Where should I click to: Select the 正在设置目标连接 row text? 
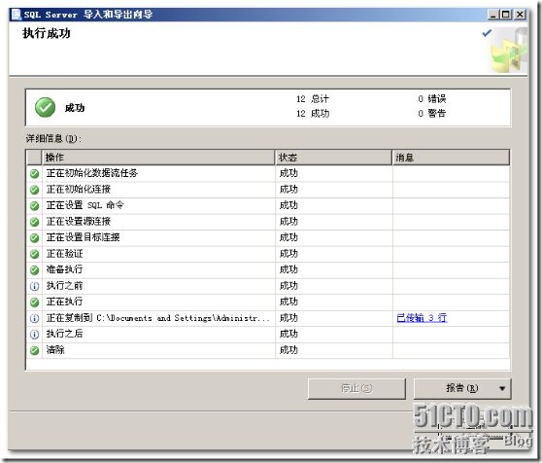[x=83, y=237]
